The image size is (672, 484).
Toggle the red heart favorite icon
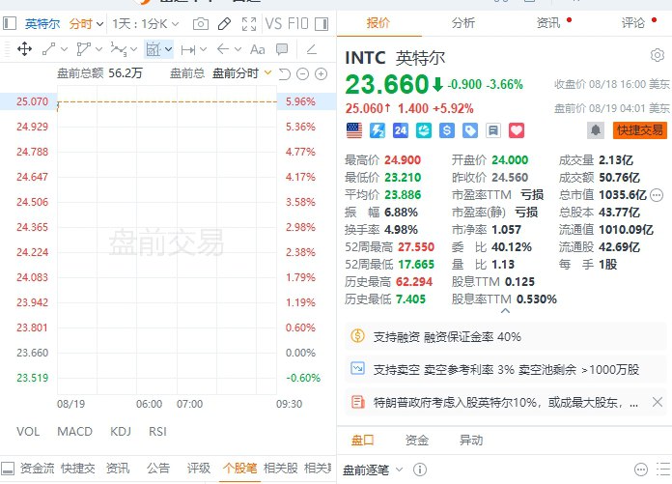point(517,130)
